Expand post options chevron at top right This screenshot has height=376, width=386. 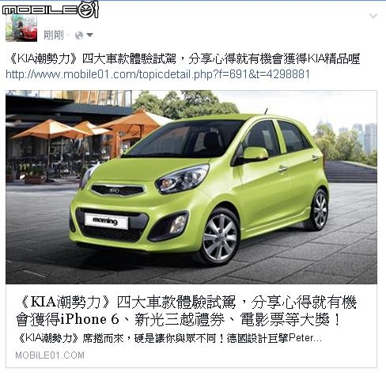(373, 16)
